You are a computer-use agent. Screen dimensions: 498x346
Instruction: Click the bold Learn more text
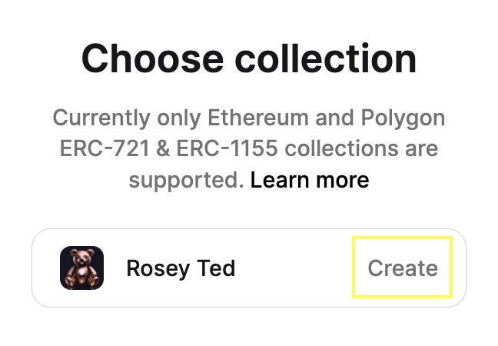click(x=310, y=180)
